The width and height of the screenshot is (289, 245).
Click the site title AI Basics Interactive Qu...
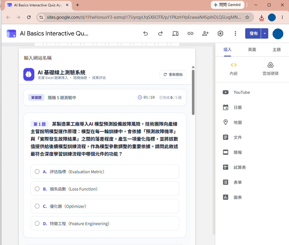(54, 33)
